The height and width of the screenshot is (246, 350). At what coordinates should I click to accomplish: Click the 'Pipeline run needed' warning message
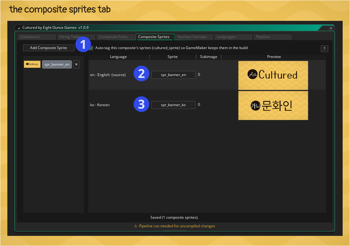[177, 226]
